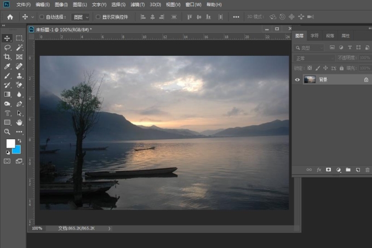
Task: Select the Horizontal Type tool
Action: click(x=7, y=113)
